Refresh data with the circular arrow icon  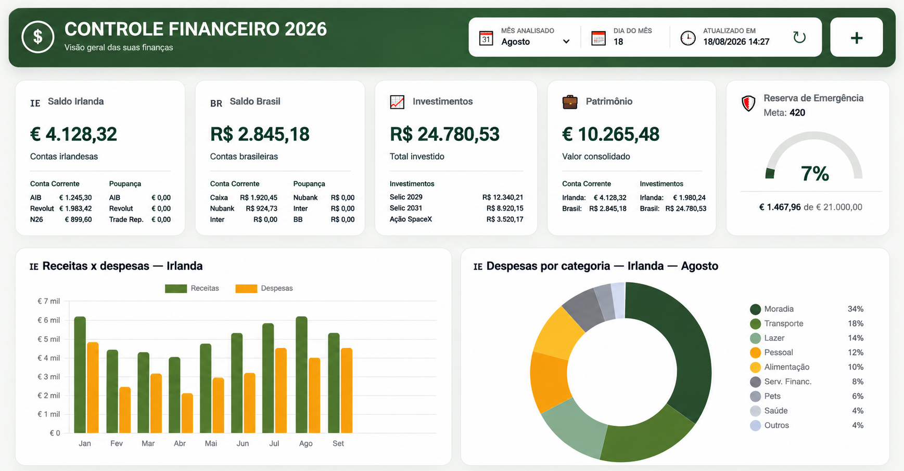tap(799, 37)
